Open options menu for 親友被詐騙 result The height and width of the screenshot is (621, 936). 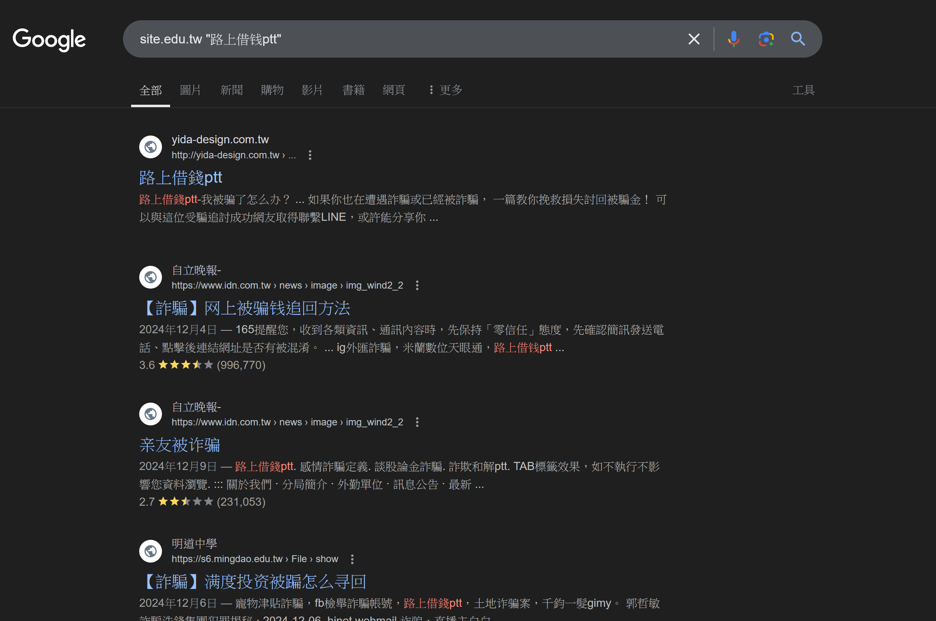(417, 422)
